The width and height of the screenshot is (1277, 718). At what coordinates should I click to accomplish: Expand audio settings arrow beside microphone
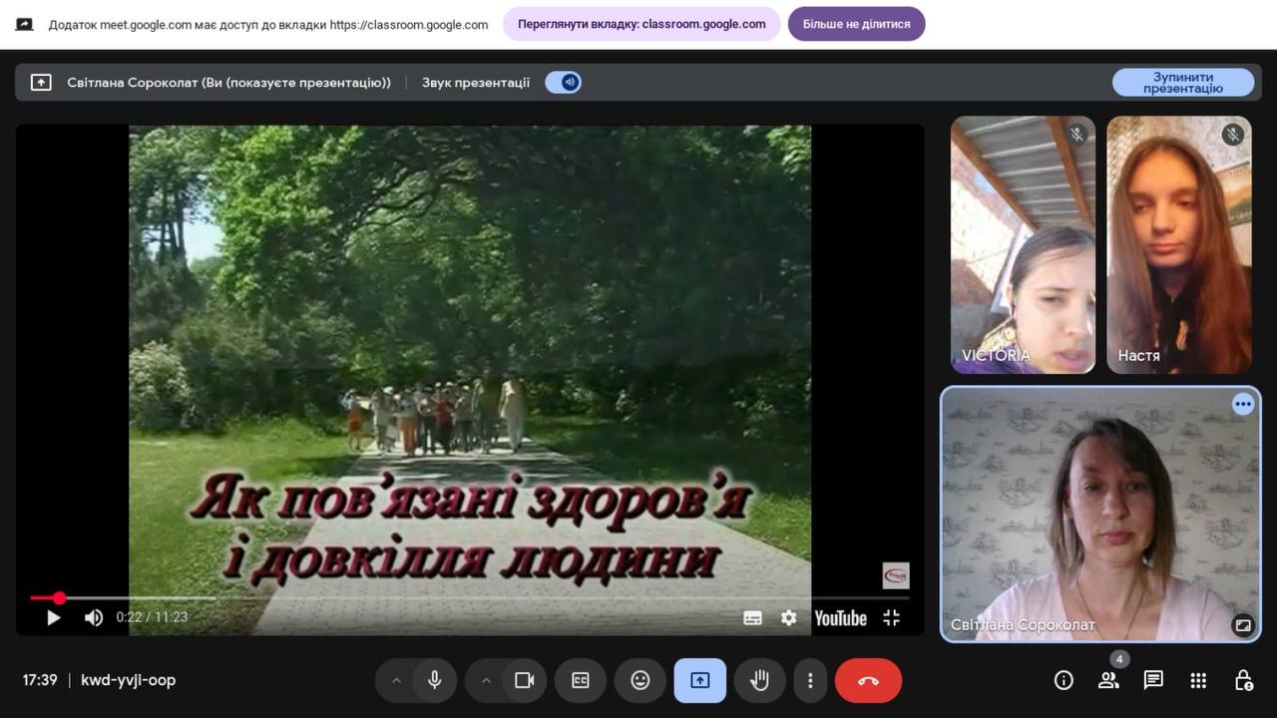(x=396, y=680)
